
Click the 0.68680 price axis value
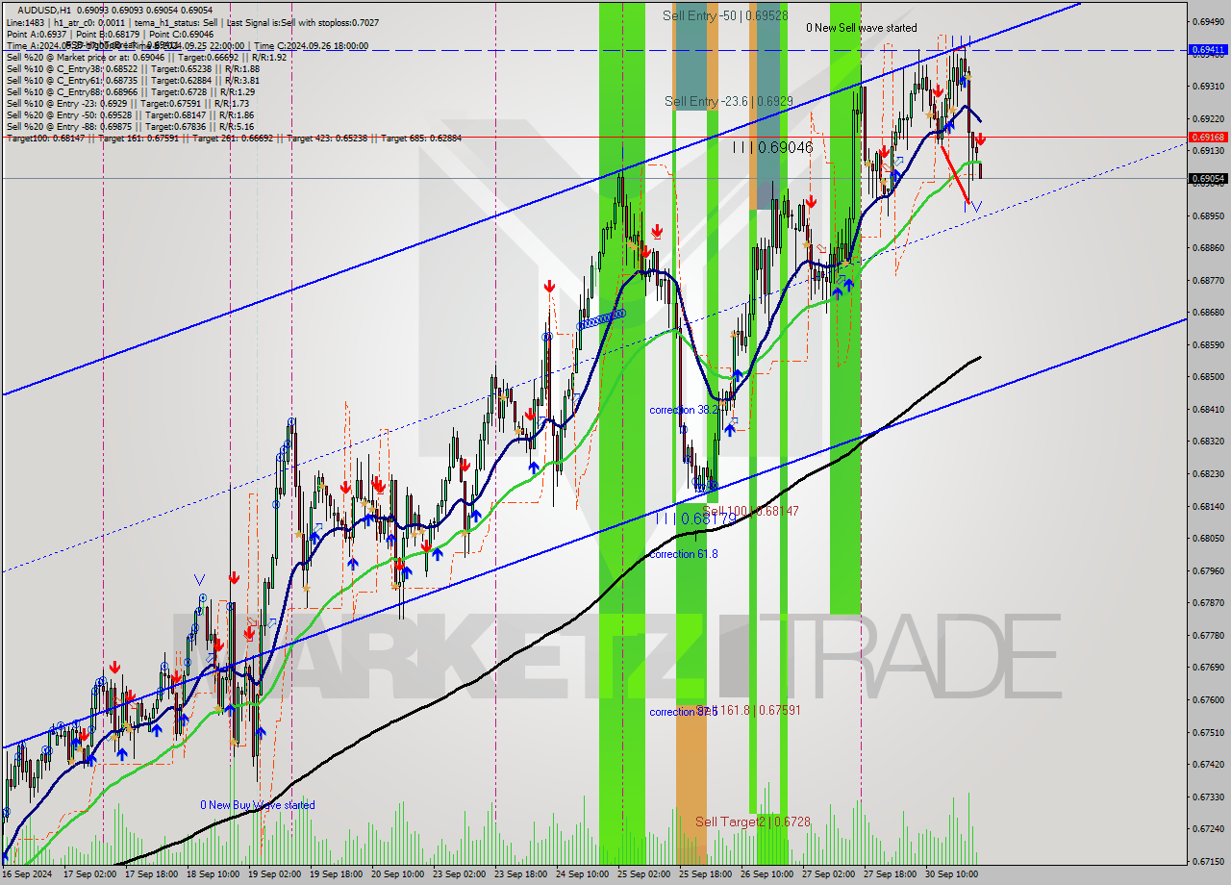[1209, 312]
